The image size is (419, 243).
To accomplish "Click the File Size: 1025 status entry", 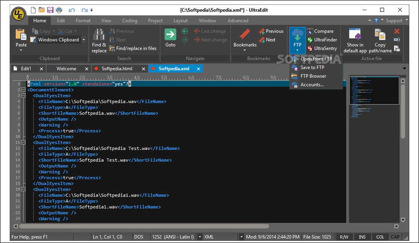I will (317, 237).
